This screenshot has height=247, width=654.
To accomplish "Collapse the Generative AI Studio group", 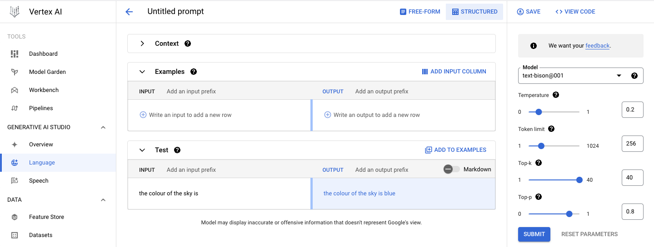I will pyautogui.click(x=103, y=127).
